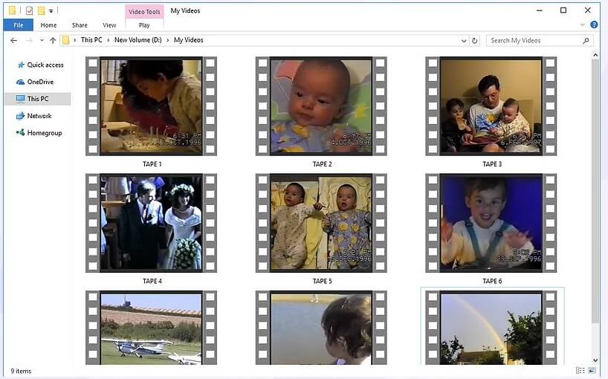
Task: Refresh the My Videos folder
Action: click(475, 41)
